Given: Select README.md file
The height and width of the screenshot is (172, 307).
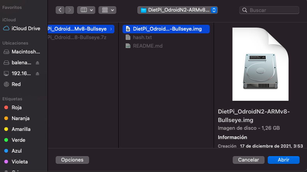Looking at the screenshot, I should (x=147, y=46).
